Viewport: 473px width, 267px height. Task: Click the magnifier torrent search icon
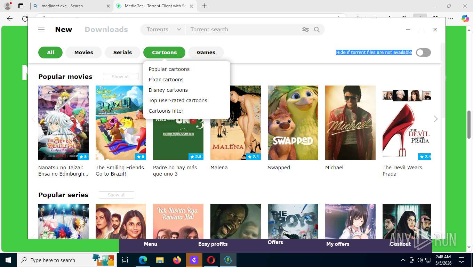317,30
